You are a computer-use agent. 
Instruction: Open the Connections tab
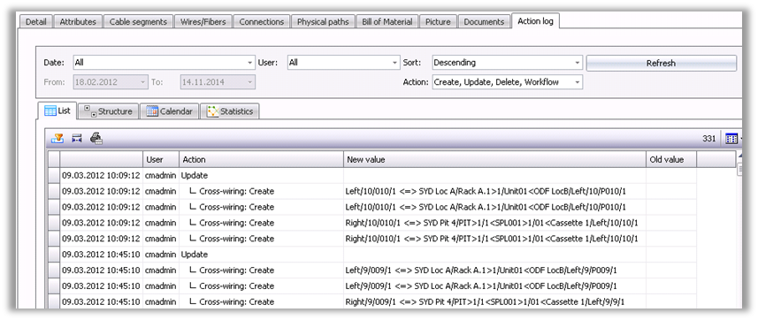[x=262, y=22]
